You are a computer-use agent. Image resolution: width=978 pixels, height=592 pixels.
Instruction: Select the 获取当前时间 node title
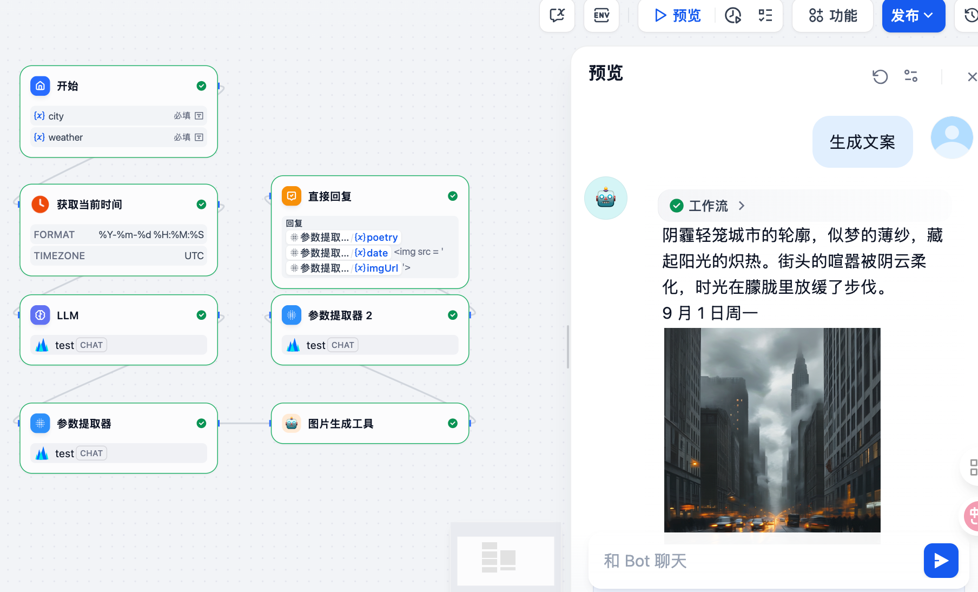89,205
